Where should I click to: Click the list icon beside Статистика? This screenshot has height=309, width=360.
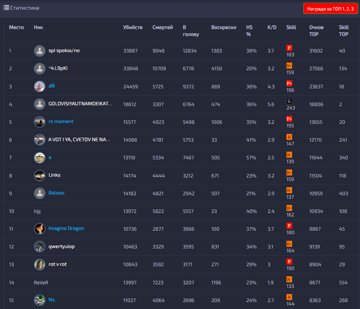(x=6, y=8)
